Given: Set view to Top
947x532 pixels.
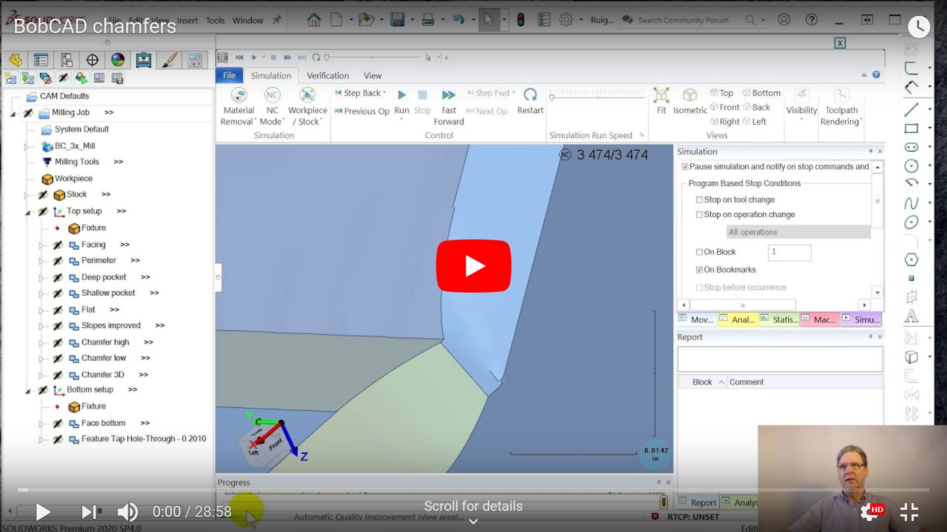Looking at the screenshot, I should tap(722, 93).
